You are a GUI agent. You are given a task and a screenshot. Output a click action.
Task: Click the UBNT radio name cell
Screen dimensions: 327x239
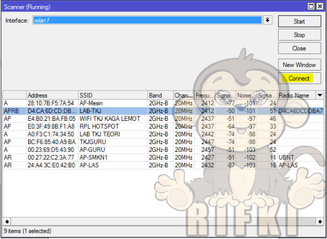pos(301,157)
